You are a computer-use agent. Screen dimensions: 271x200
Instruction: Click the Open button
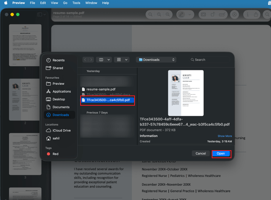[221, 154]
